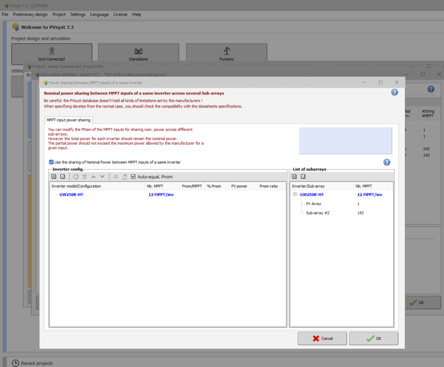Open help icon next to sharing checkbox
444x367 pixels.
pos(387,162)
